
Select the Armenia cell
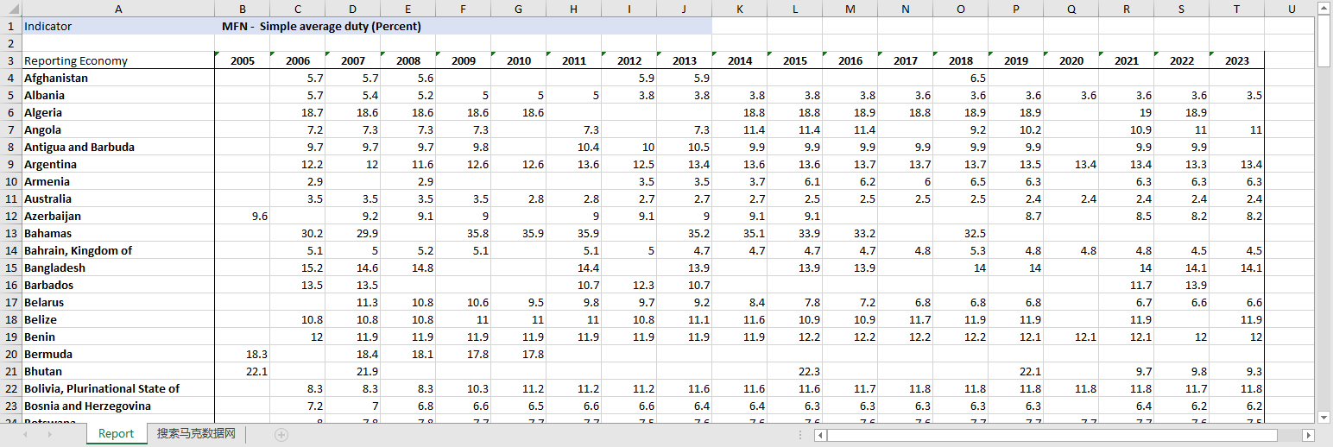click(117, 181)
